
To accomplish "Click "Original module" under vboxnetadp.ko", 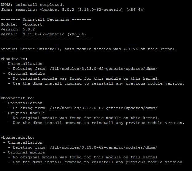I will pos(26,152).
